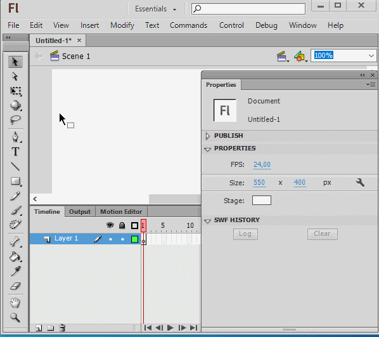Screen dimensions: 379x337
Task: Open the Properties panel options menu
Action: pos(371,85)
